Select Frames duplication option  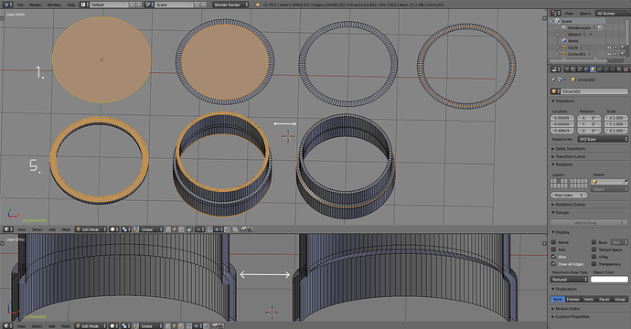point(572,299)
